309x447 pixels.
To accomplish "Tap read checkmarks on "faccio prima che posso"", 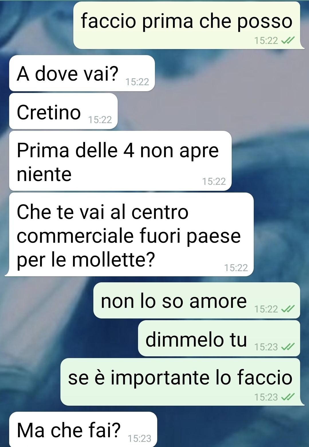I will pyautogui.click(x=288, y=41).
